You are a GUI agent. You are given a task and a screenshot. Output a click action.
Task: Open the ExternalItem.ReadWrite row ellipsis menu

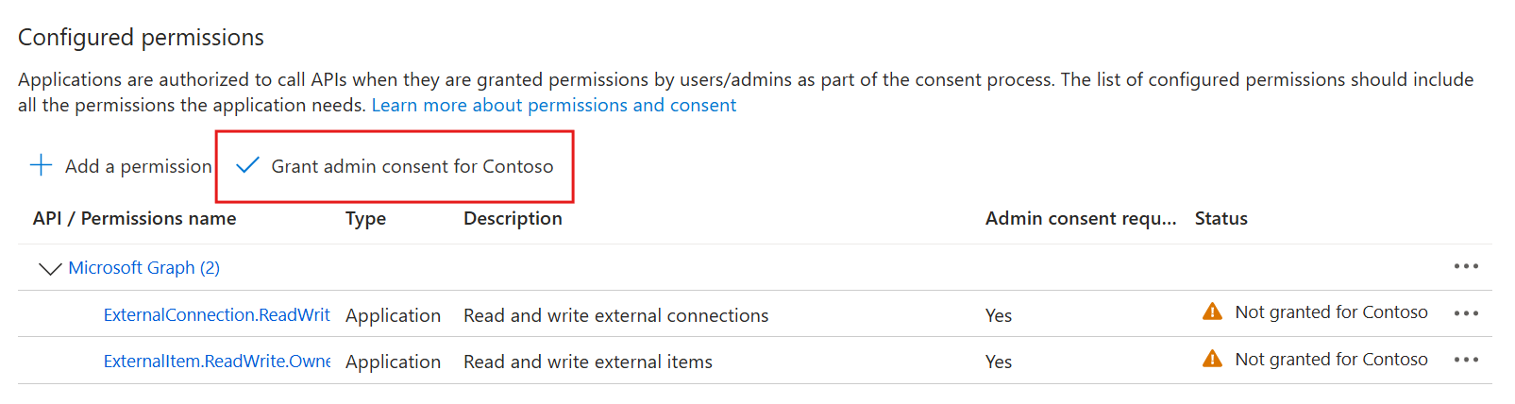pyautogui.click(x=1465, y=360)
